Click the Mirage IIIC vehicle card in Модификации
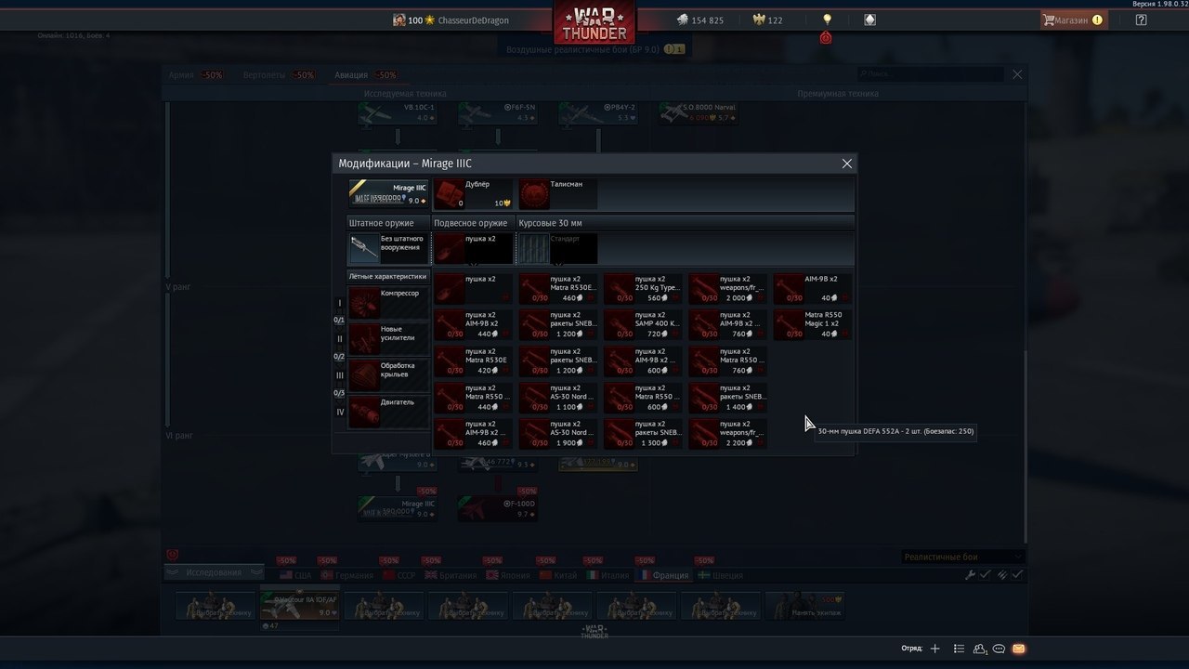This screenshot has height=669, width=1189. point(388,193)
